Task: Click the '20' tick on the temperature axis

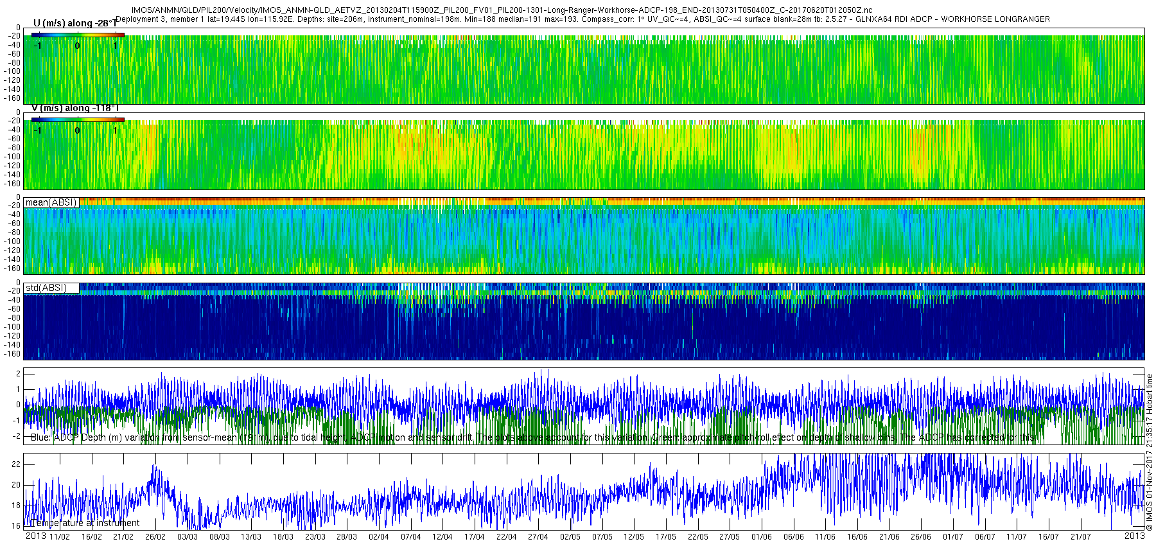Action: tap(16, 485)
